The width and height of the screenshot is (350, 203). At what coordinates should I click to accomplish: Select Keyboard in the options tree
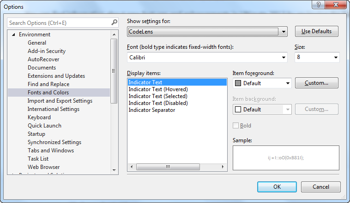pos(39,117)
